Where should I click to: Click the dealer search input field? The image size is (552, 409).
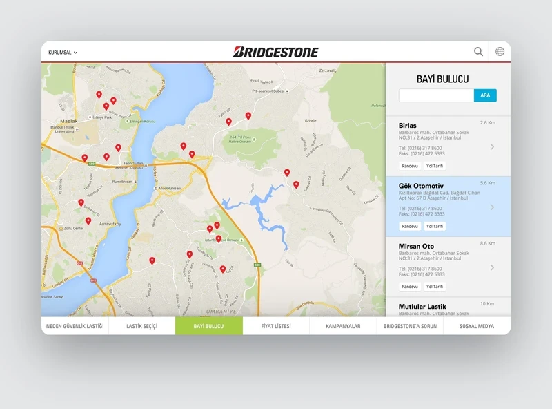tap(436, 95)
